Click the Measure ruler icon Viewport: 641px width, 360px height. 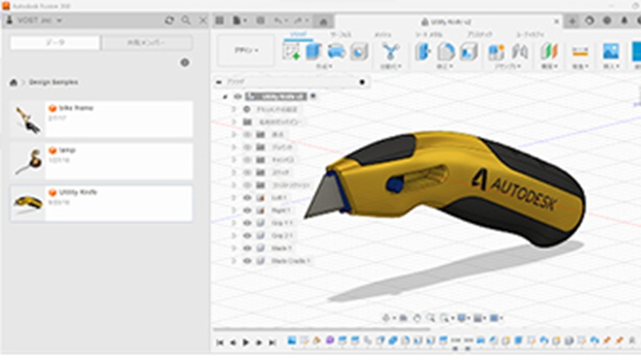click(x=580, y=52)
